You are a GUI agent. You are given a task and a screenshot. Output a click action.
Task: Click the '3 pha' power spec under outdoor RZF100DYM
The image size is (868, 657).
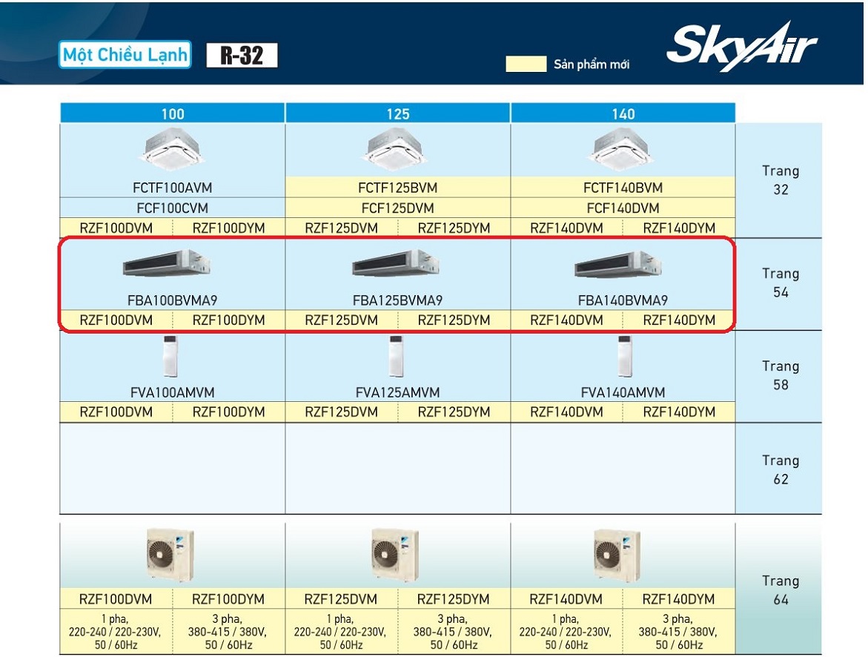tap(228, 632)
